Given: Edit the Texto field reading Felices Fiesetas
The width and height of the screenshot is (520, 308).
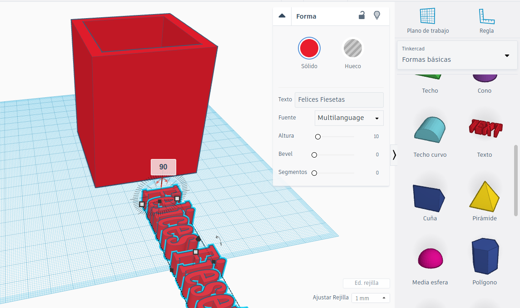Looking at the screenshot, I should 339,99.
